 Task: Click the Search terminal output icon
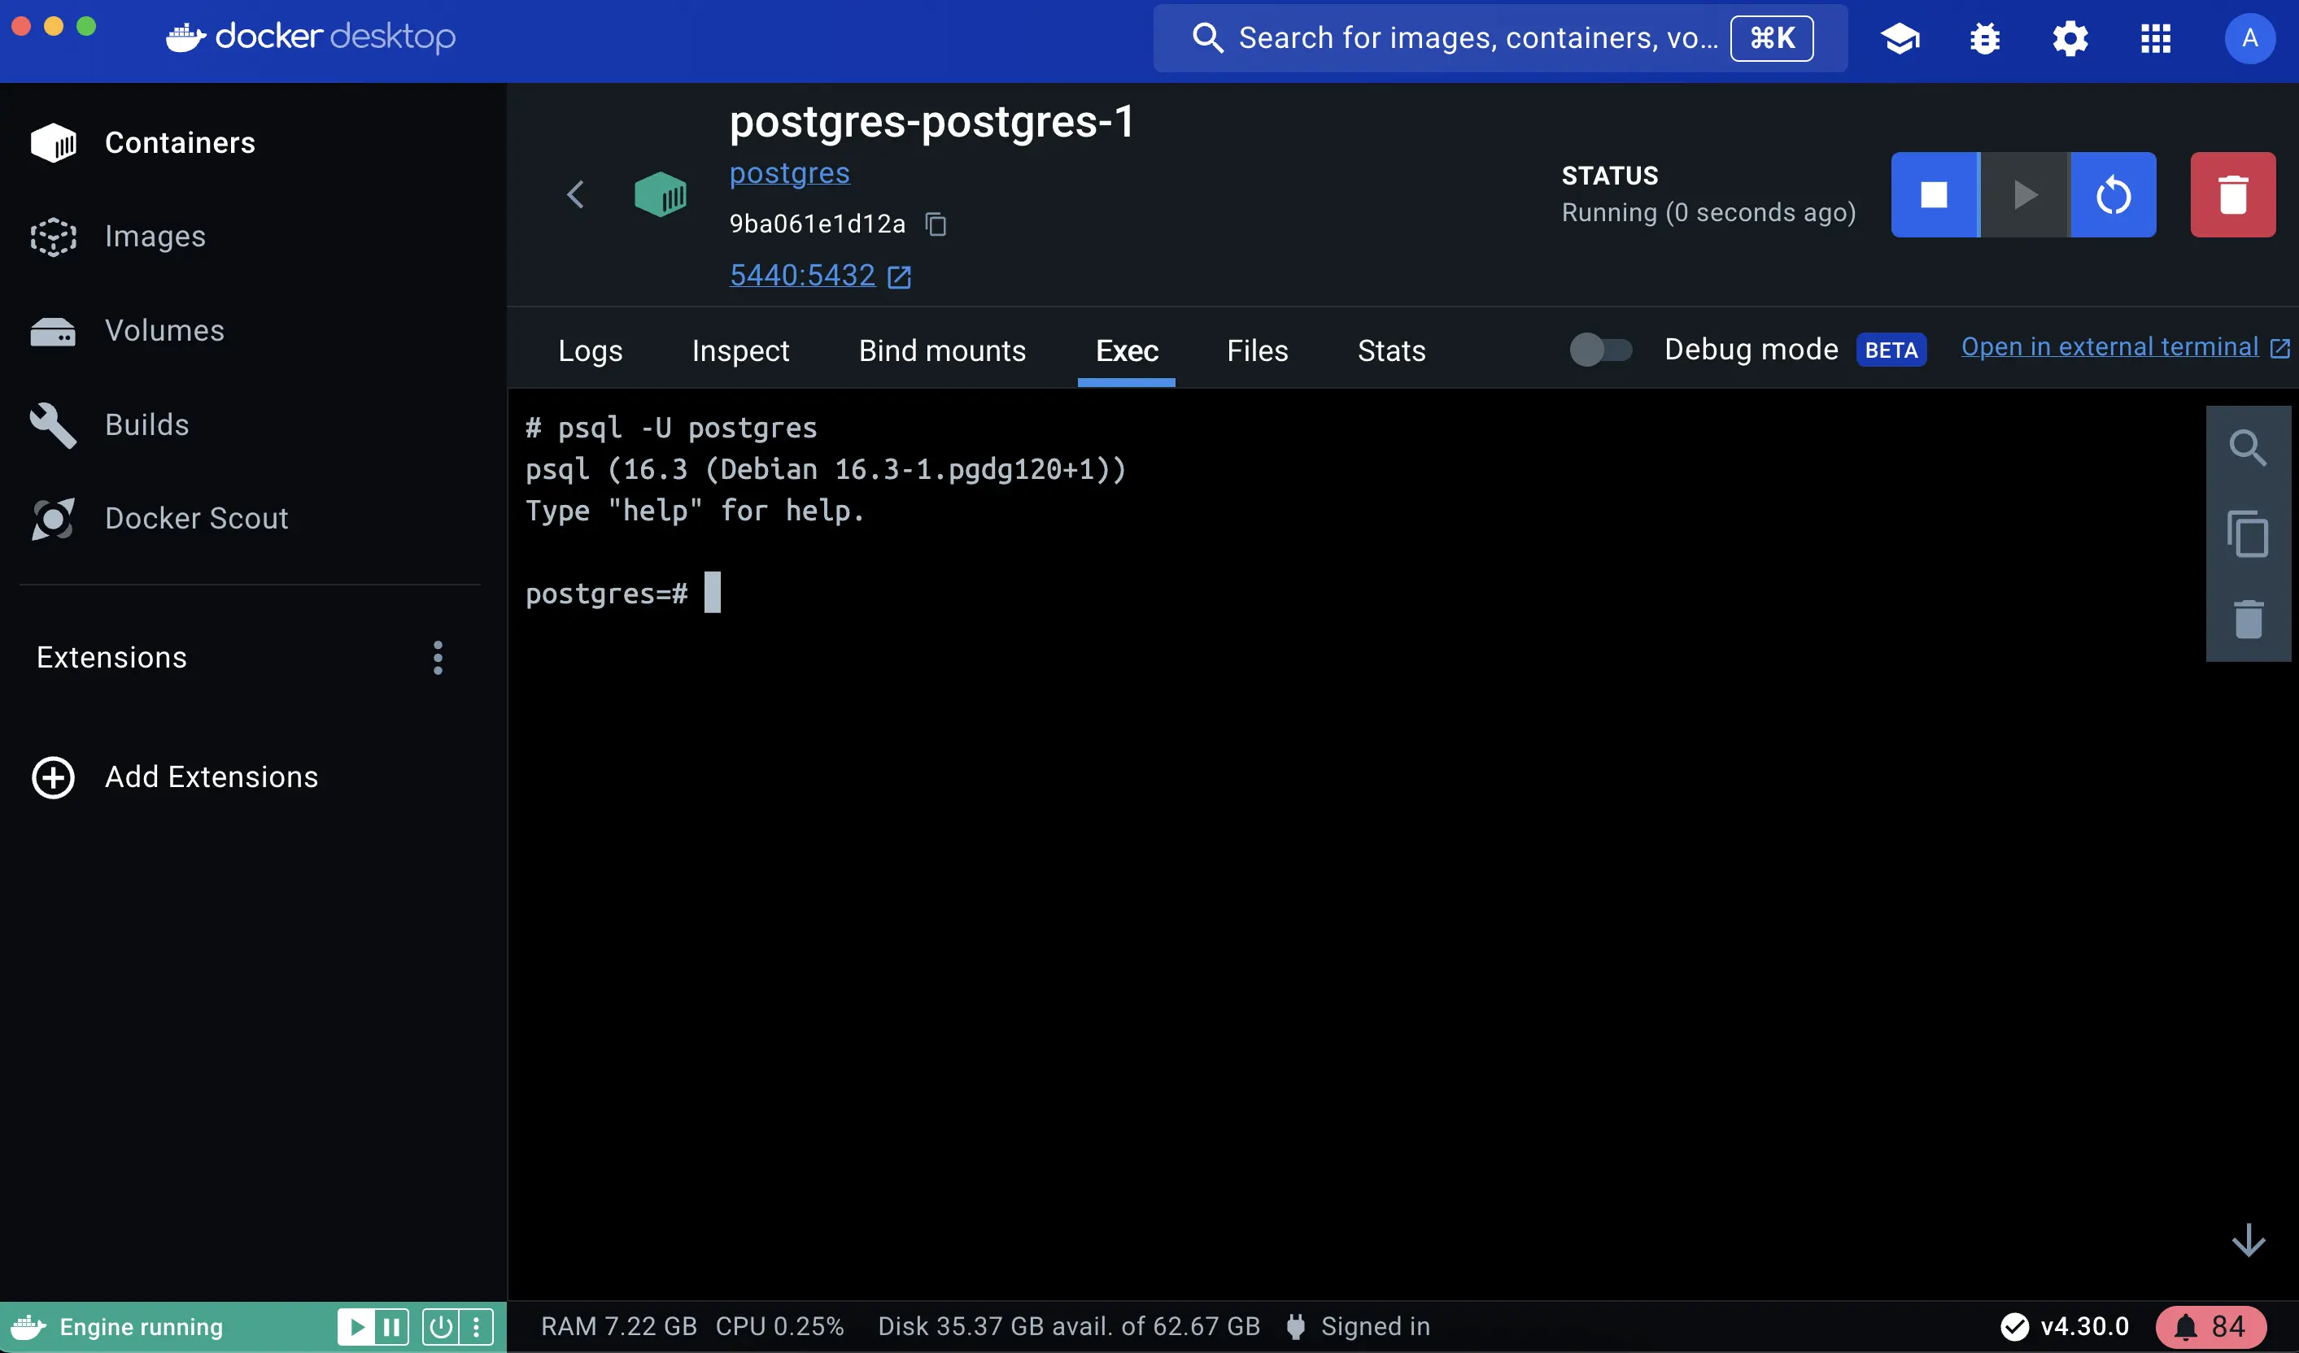tap(2251, 446)
